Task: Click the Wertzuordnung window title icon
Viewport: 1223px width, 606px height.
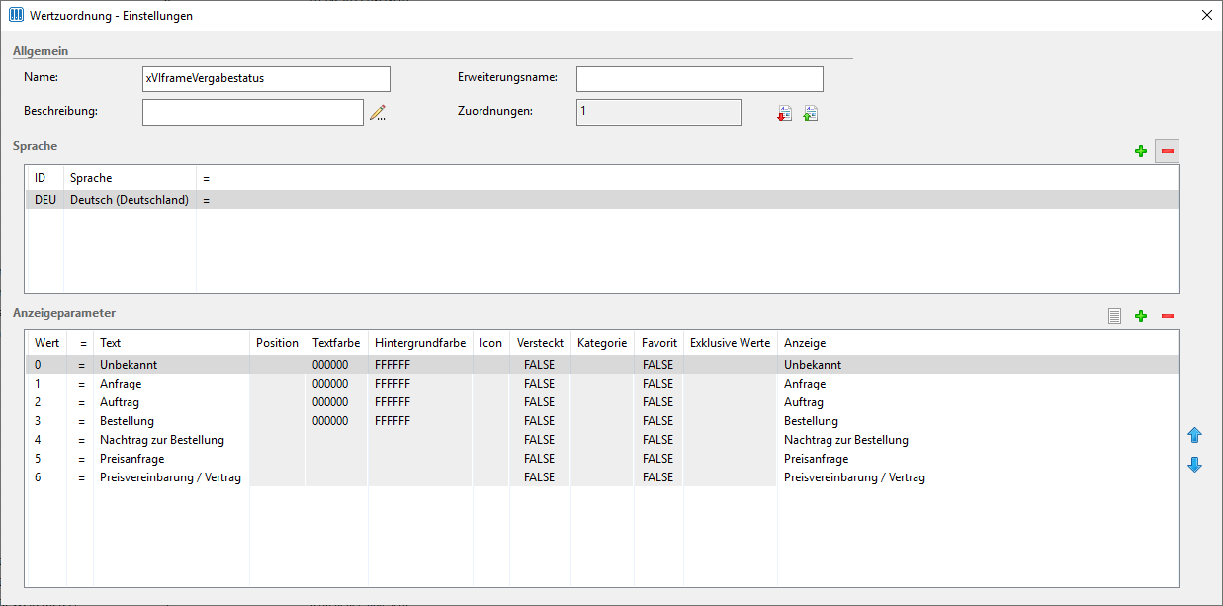Action: (x=16, y=15)
